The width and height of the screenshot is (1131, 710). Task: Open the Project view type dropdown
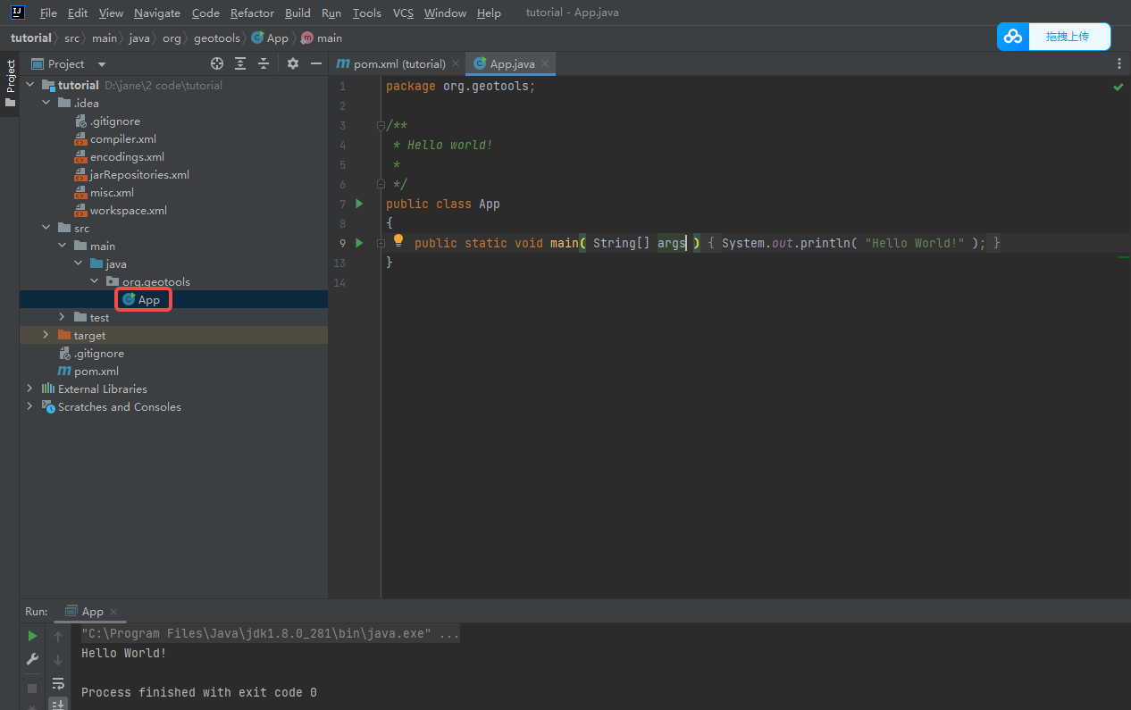click(101, 64)
